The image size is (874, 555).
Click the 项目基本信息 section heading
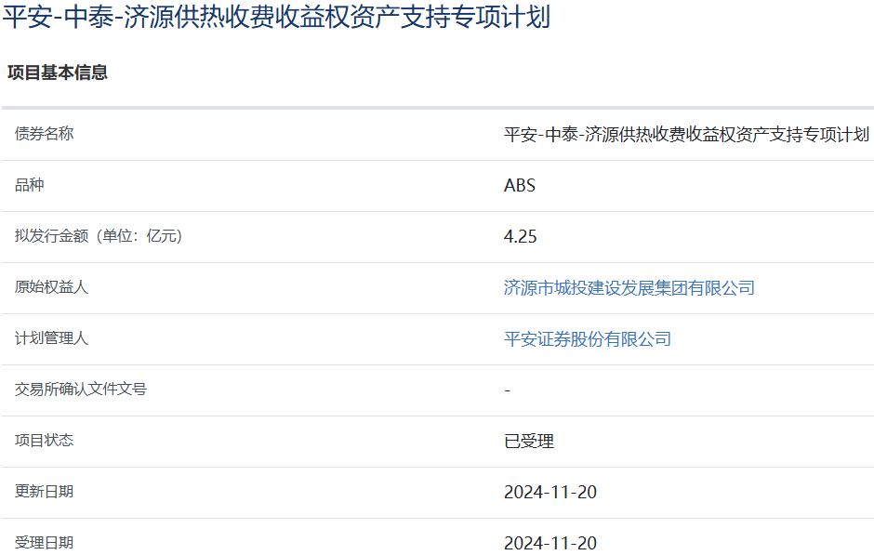58,73
